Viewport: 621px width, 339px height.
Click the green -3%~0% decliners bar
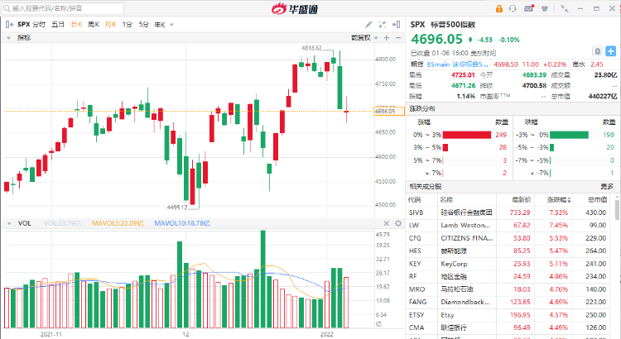tap(569, 135)
